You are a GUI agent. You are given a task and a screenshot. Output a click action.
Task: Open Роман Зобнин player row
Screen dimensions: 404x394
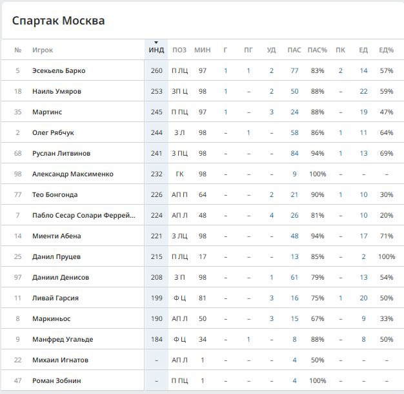click(203, 380)
